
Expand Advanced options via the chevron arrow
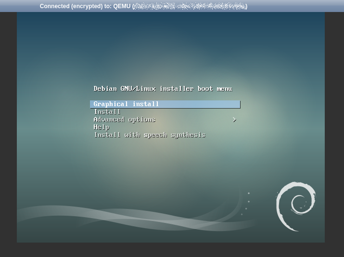234,120
